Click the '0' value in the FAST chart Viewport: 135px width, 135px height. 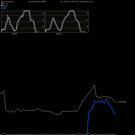(x=38, y=32)
